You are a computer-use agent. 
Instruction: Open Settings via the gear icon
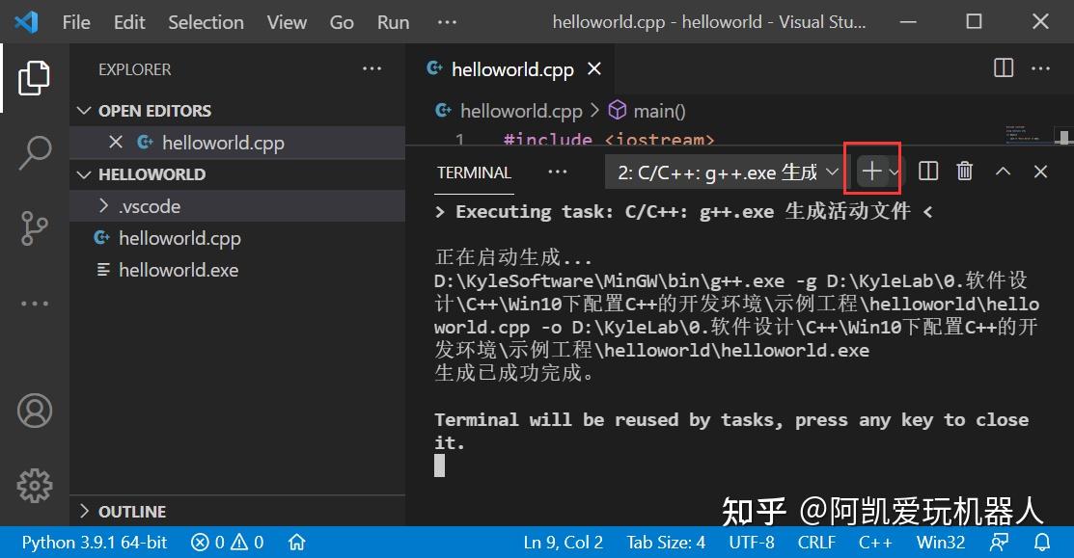(x=35, y=486)
